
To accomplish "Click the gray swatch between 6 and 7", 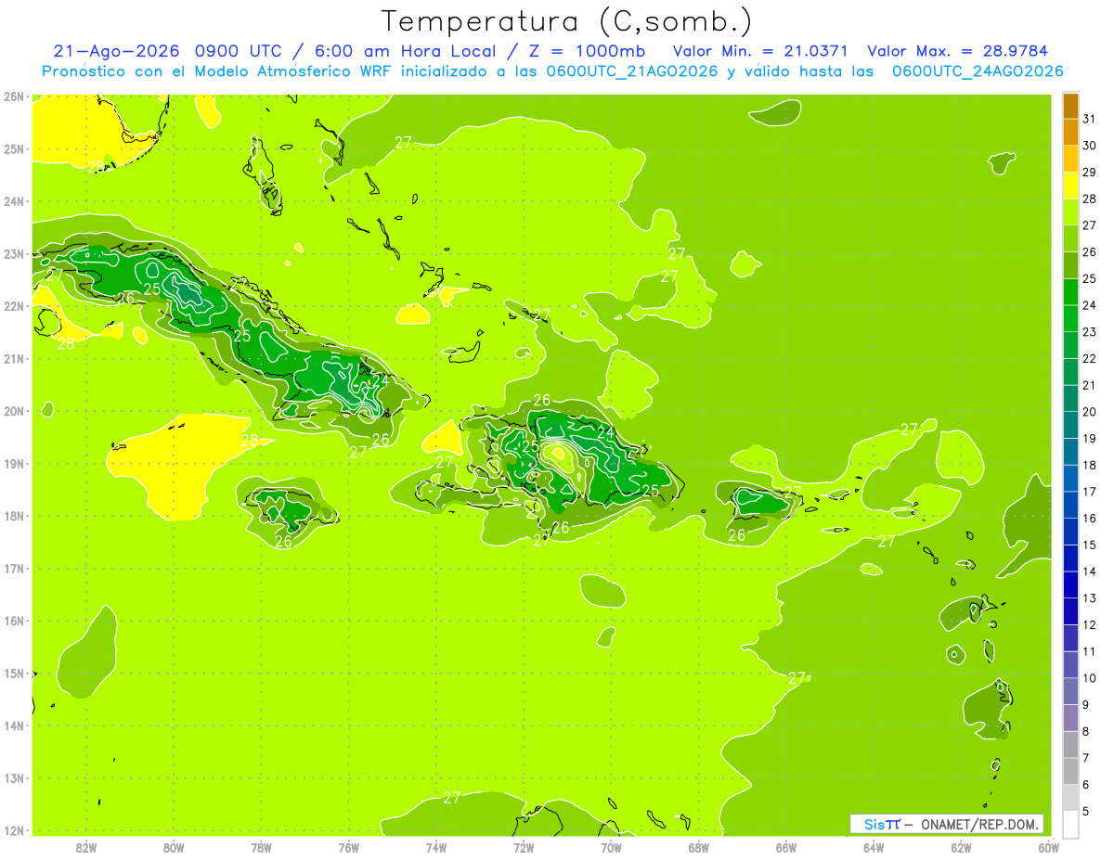I will point(1070,771).
